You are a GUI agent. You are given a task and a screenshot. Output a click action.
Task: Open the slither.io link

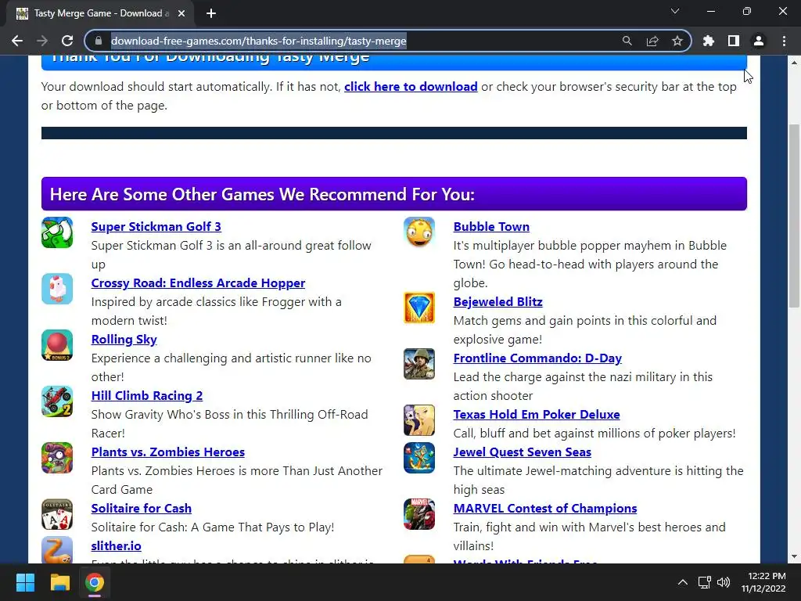[x=116, y=545]
